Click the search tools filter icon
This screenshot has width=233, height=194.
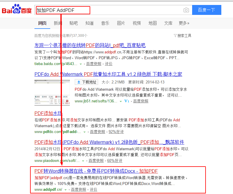(175, 36)
